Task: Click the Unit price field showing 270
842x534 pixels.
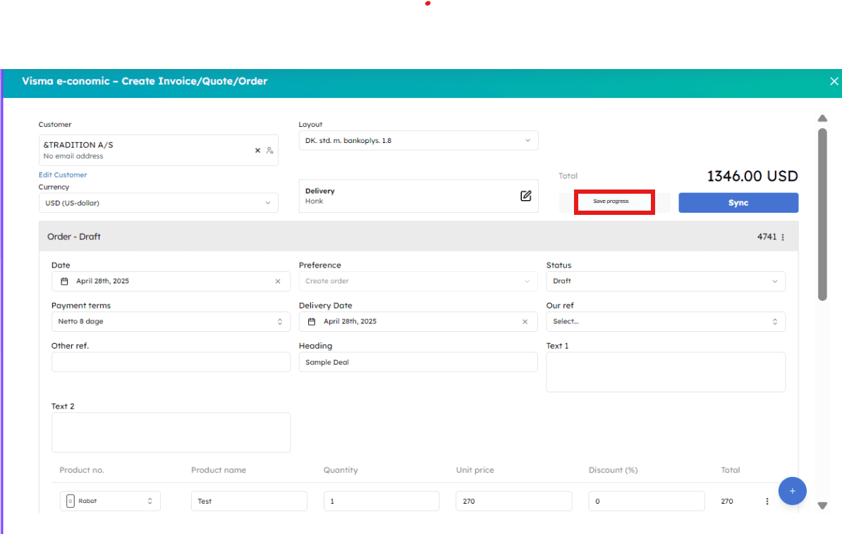Action: pyautogui.click(x=514, y=502)
